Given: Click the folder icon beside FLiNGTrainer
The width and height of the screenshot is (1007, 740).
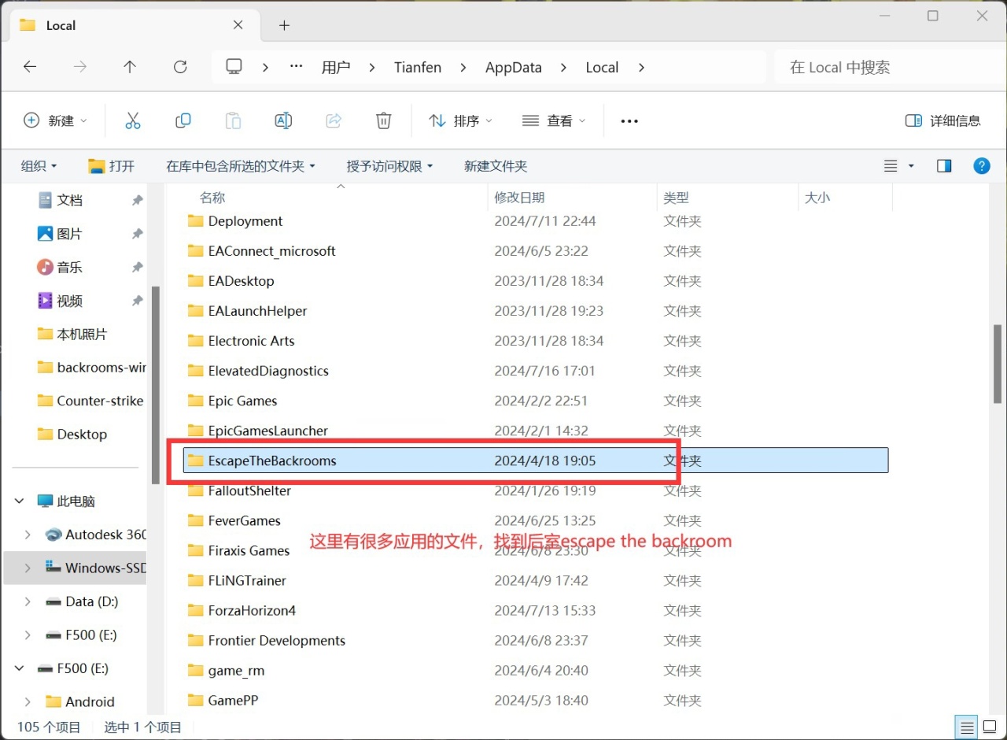Looking at the screenshot, I should click(x=195, y=580).
